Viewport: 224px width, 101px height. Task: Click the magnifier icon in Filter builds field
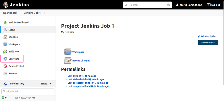pyautogui.click(x=4, y=91)
